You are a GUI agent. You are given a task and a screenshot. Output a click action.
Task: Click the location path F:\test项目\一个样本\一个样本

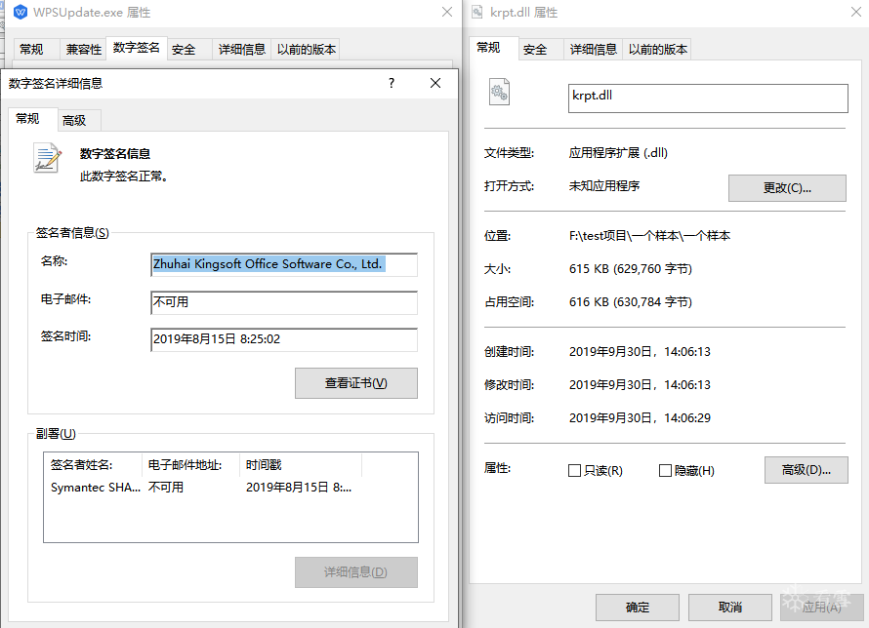pyautogui.click(x=649, y=236)
